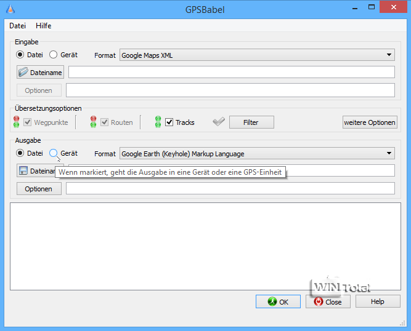Image resolution: width=411 pixels, height=331 pixels.
Task: Click the OK button
Action: click(278, 301)
